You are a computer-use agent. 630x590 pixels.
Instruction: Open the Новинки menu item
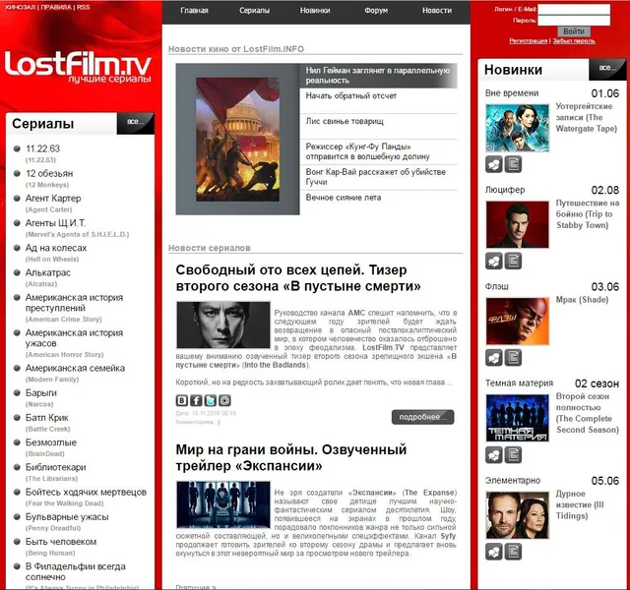[x=315, y=11]
